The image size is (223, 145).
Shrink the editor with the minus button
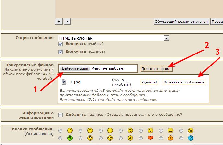(67, 21)
